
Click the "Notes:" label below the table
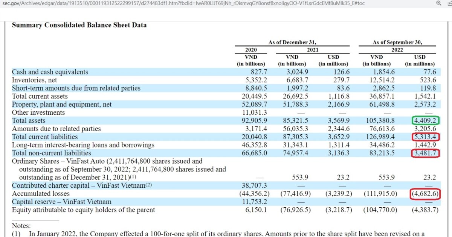point(21,226)
